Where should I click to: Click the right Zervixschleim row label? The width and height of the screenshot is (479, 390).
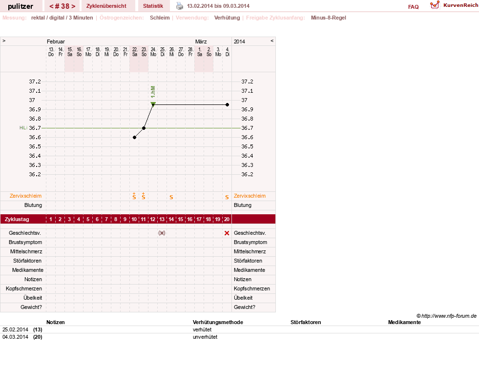(250, 196)
